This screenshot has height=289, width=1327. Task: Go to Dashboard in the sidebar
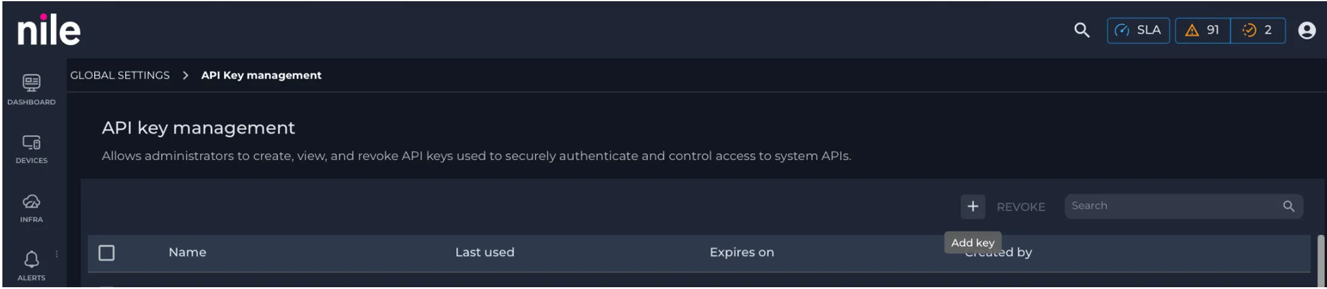[31, 90]
